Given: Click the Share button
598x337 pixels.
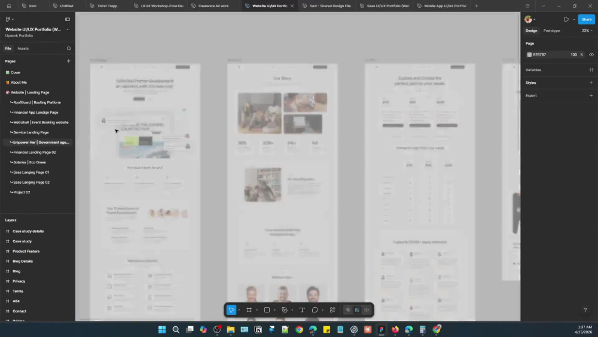Looking at the screenshot, I should click(x=587, y=19).
